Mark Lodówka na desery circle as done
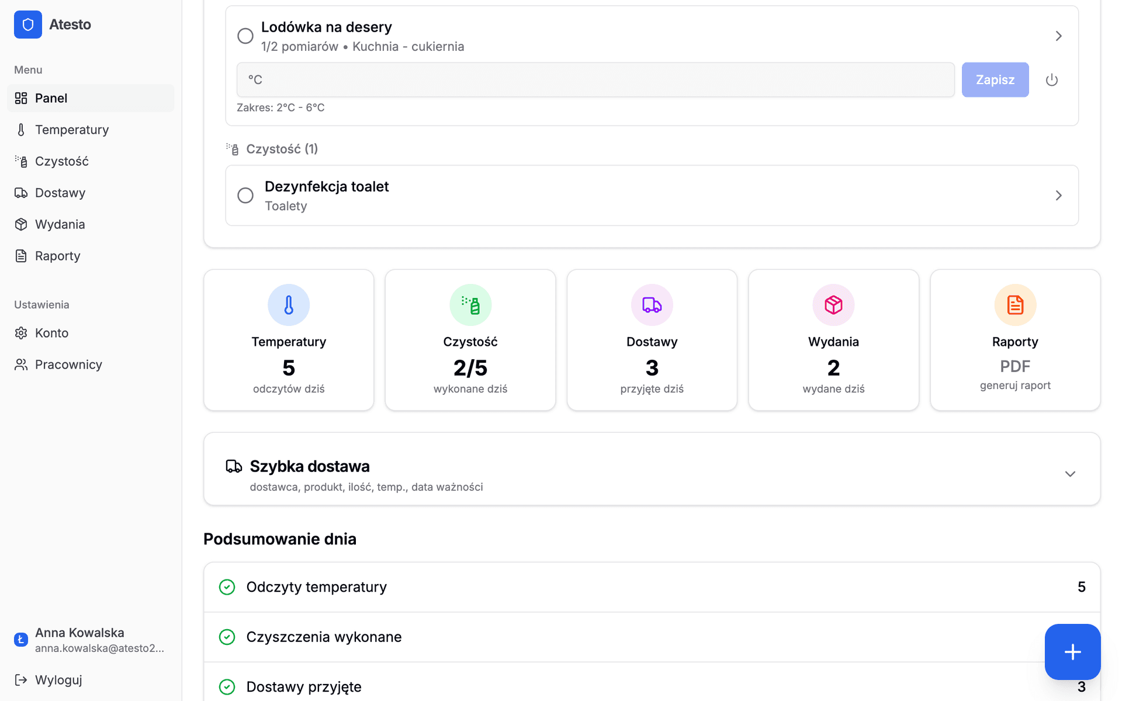 tap(245, 36)
